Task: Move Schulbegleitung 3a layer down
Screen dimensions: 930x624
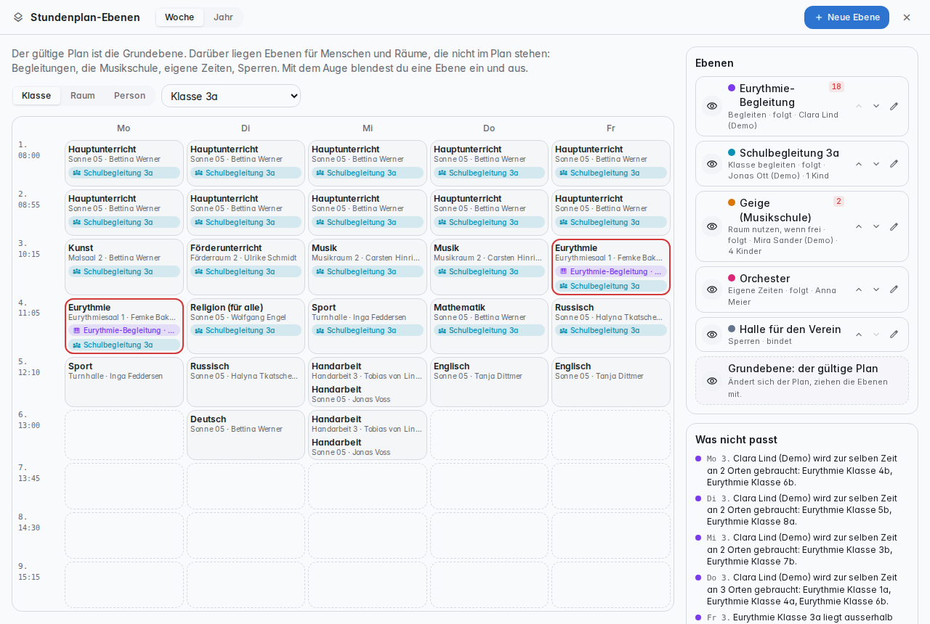Action: tap(876, 164)
